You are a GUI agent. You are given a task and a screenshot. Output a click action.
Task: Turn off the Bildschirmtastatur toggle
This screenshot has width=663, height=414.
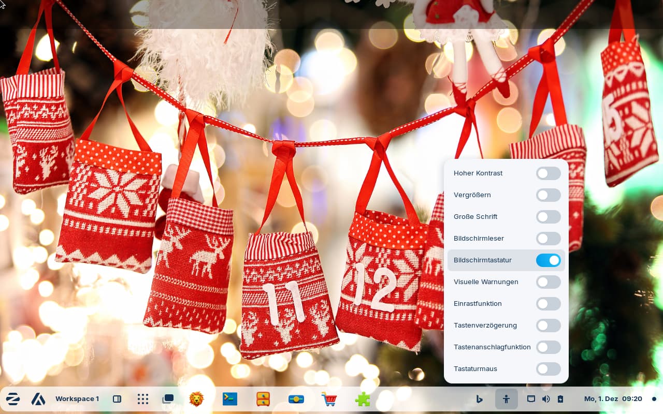548,260
